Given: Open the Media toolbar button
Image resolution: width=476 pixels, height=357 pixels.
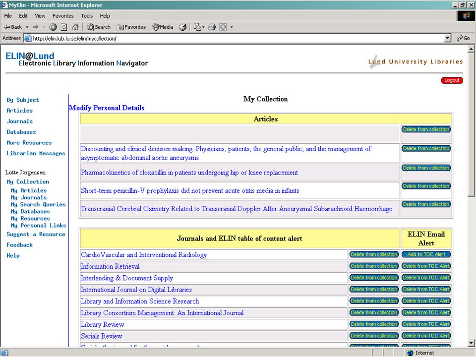Looking at the screenshot, I should pos(163,27).
